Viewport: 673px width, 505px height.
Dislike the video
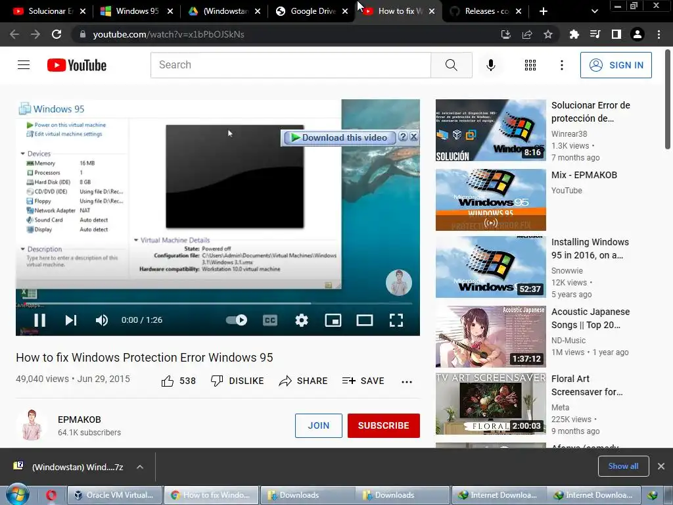(x=237, y=381)
